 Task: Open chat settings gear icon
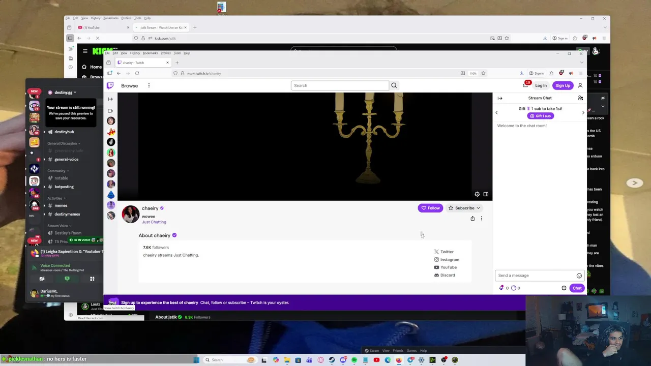pos(564,288)
